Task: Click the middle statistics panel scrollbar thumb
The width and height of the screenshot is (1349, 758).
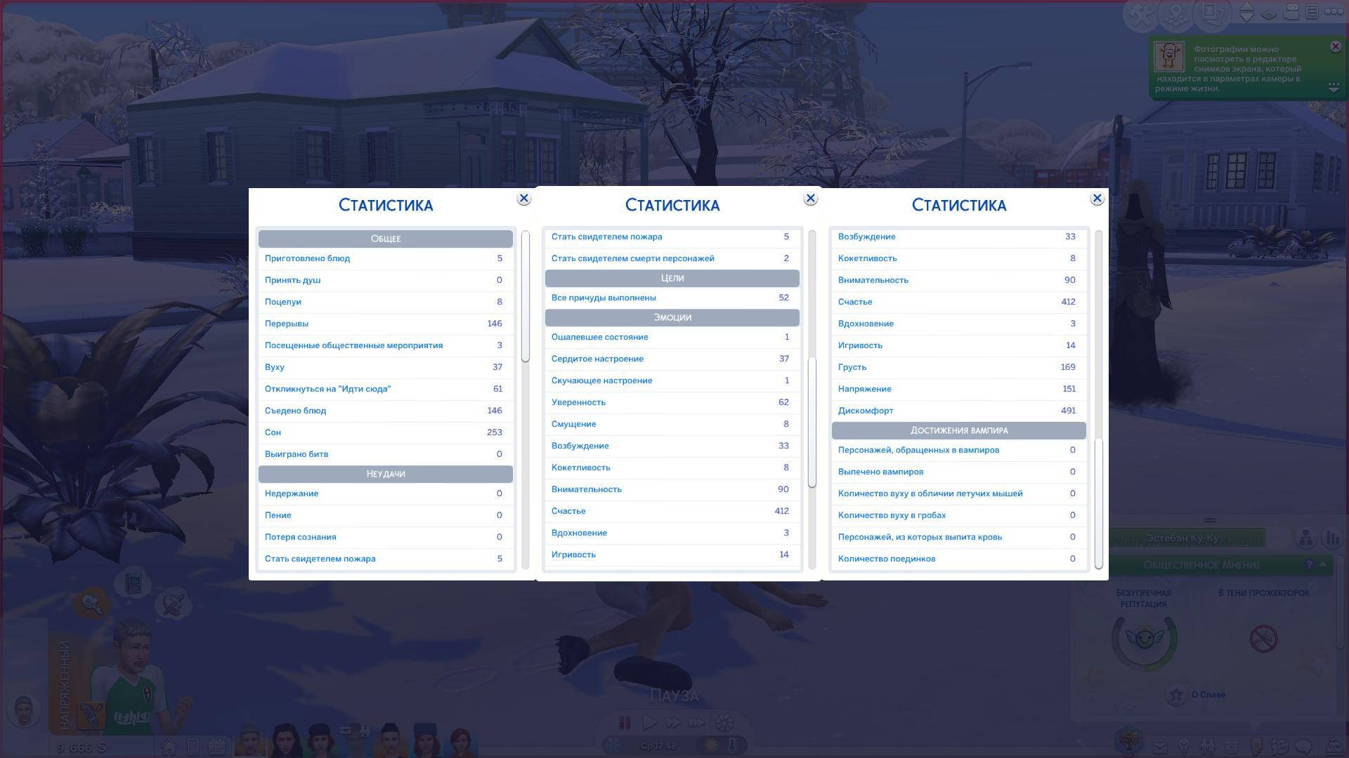Action: pyautogui.click(x=812, y=423)
